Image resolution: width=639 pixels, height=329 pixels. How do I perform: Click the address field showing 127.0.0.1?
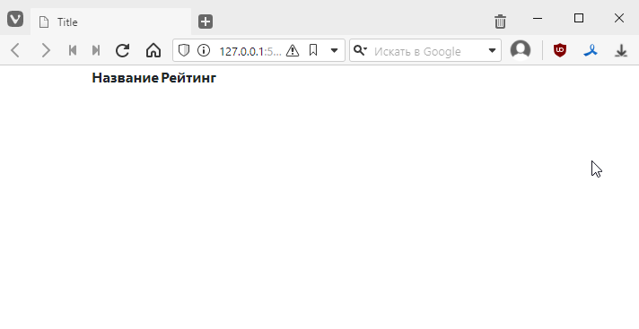tap(250, 51)
